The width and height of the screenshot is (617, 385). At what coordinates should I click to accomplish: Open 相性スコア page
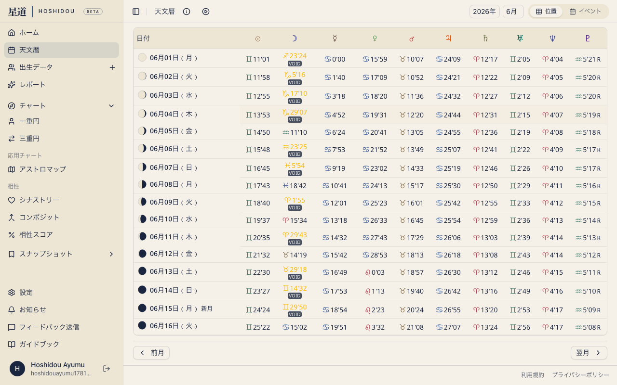point(61,235)
